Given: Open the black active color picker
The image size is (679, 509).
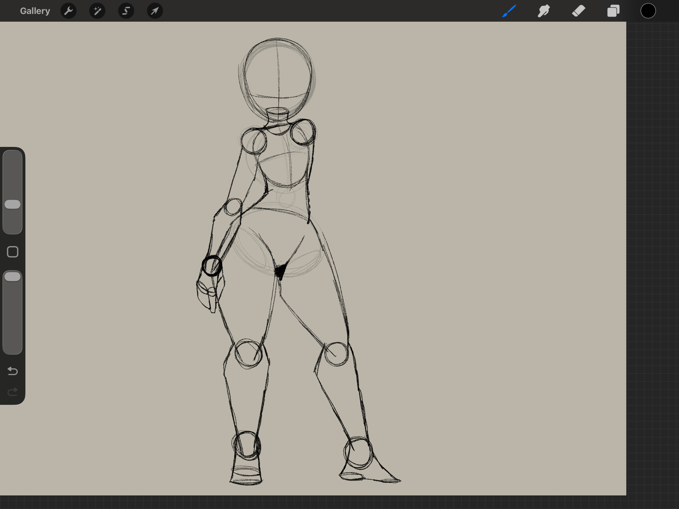Looking at the screenshot, I should coord(648,11).
